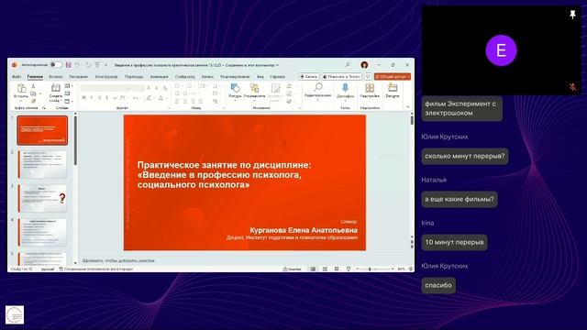
Task: Start slideshow from status bar icon
Action: coord(349,269)
